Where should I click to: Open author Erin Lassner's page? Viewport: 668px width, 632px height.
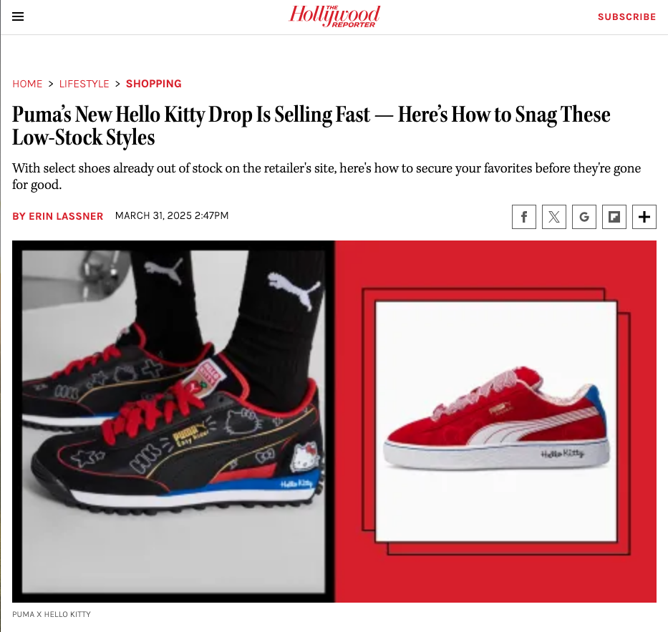[57, 216]
